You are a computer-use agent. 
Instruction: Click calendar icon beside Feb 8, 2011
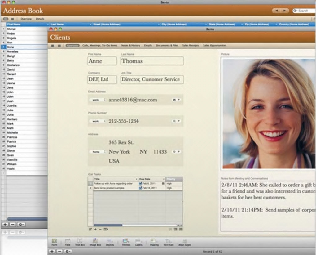(163, 184)
